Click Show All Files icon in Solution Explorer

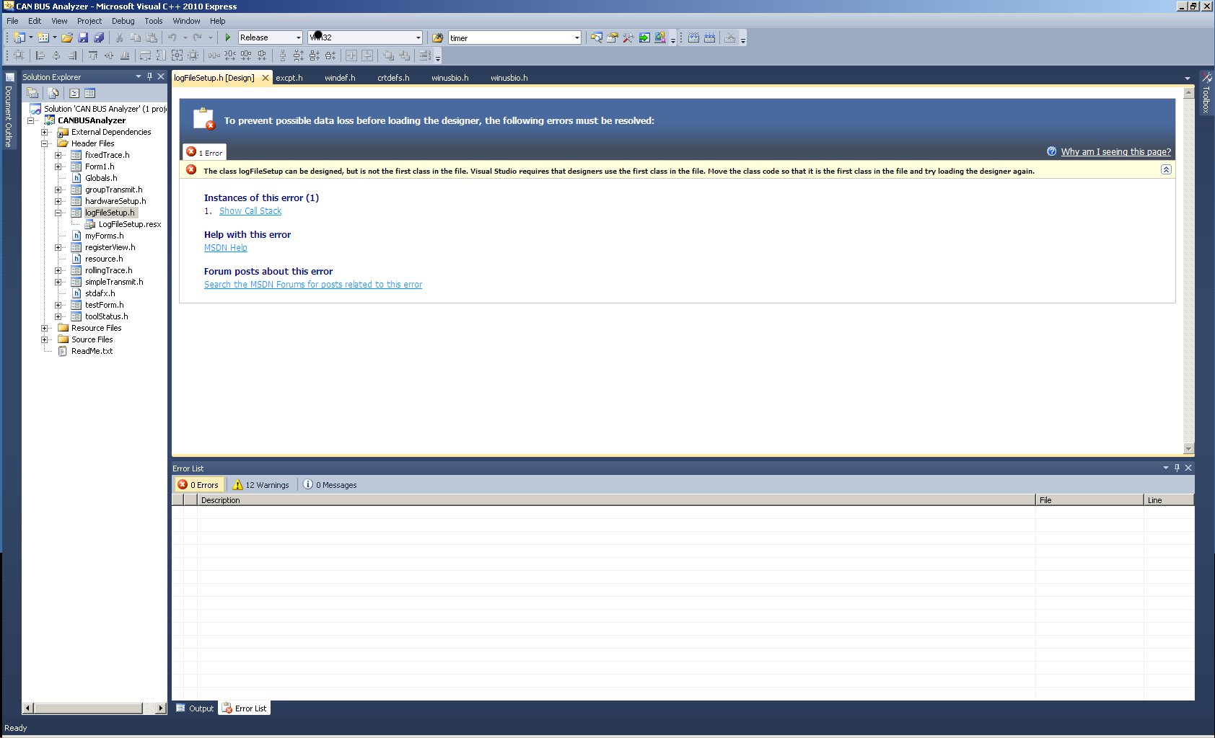(53, 93)
